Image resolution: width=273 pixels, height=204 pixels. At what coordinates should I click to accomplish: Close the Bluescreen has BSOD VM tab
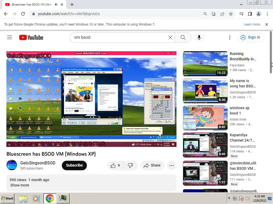pos(62,5)
